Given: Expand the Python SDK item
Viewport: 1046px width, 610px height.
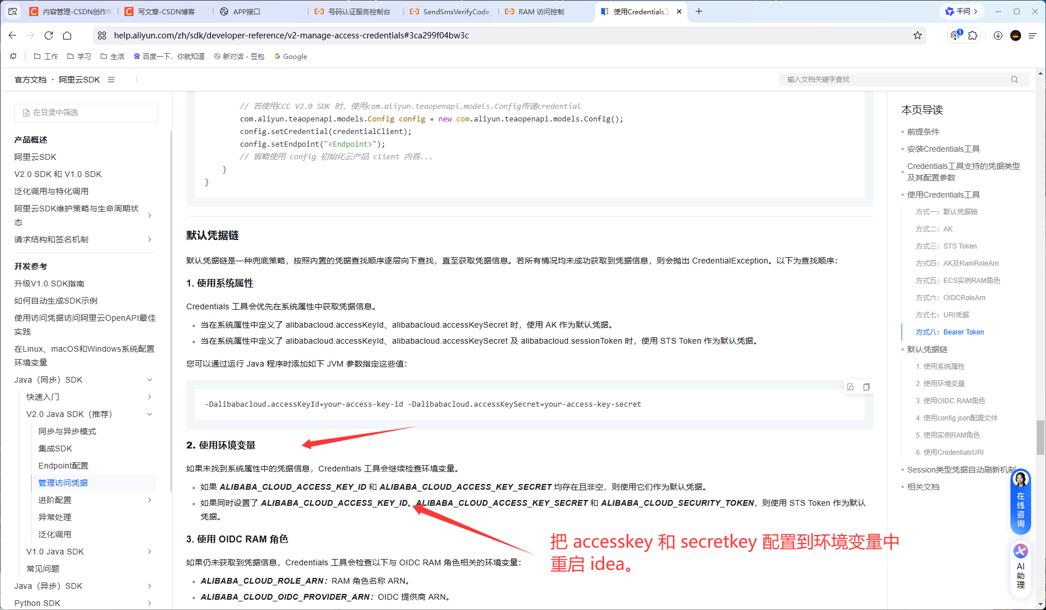Looking at the screenshot, I should click(x=150, y=603).
